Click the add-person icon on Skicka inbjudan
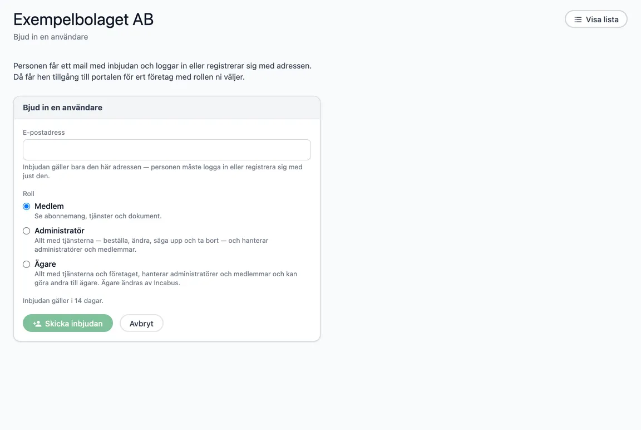The width and height of the screenshot is (641, 430). pos(37,324)
